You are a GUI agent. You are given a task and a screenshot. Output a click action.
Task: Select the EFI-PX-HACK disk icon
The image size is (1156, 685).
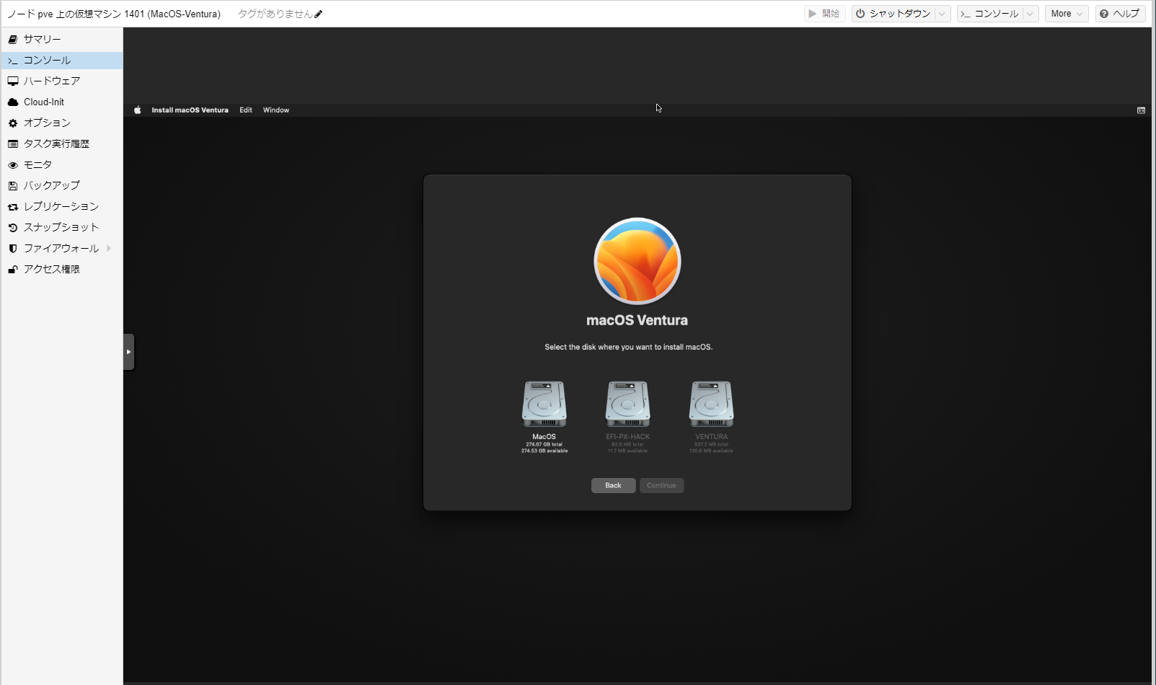(x=627, y=405)
